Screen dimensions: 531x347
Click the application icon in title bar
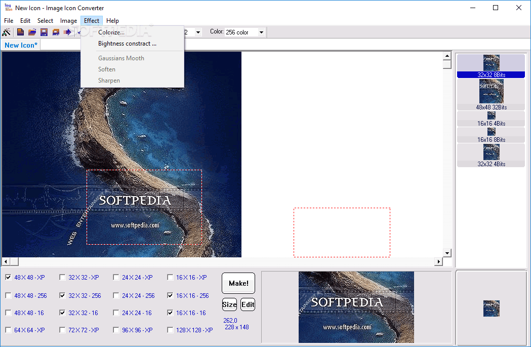coord(8,8)
